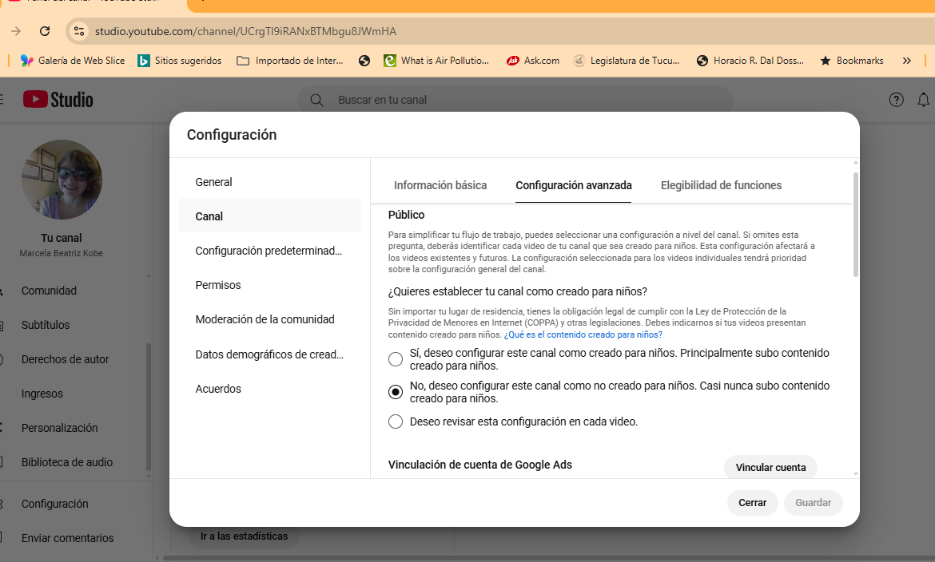Open the Importado de Inter... bookmarks folder
Image resolution: width=935 pixels, height=562 pixels.
click(x=290, y=60)
